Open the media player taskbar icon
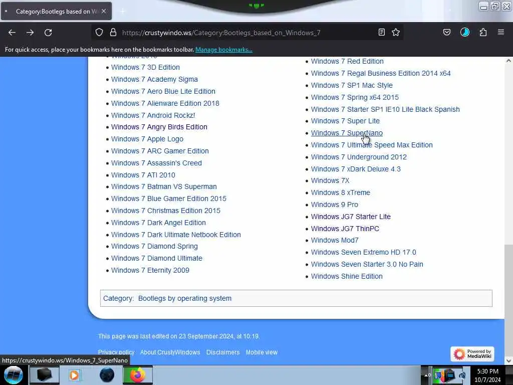This screenshot has height=385, width=513. 74,375
